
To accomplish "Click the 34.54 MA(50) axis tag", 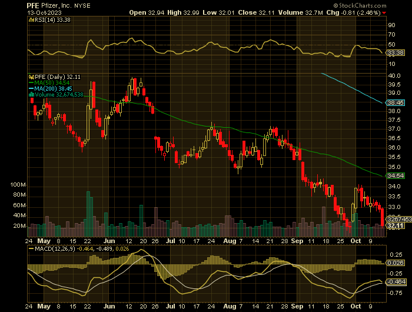I will coord(395,176).
